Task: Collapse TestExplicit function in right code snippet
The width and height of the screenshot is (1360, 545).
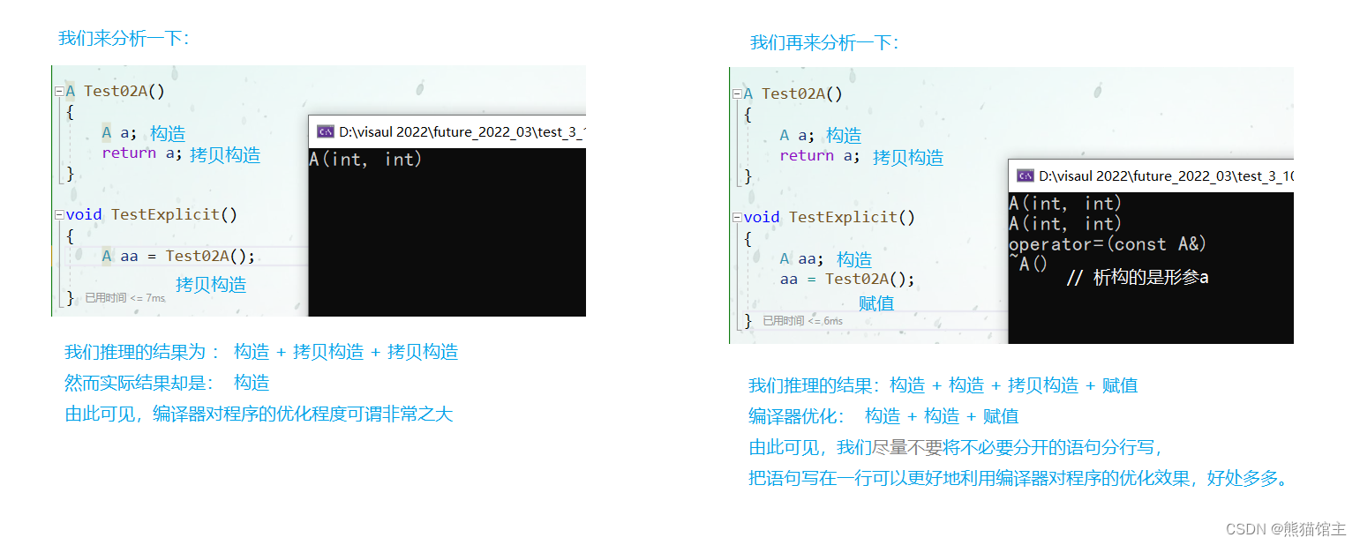Action: 737,217
